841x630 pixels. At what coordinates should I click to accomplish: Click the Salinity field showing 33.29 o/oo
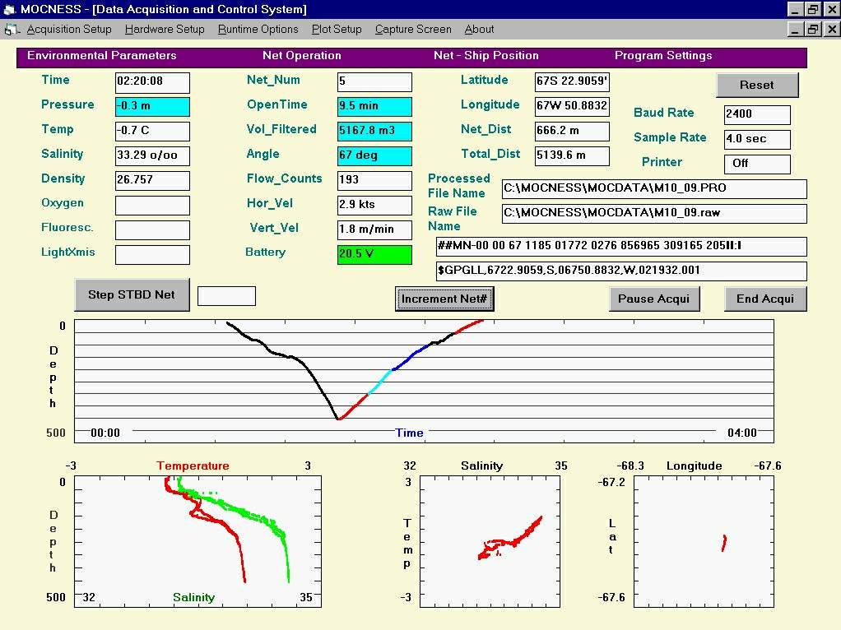pyautogui.click(x=152, y=156)
